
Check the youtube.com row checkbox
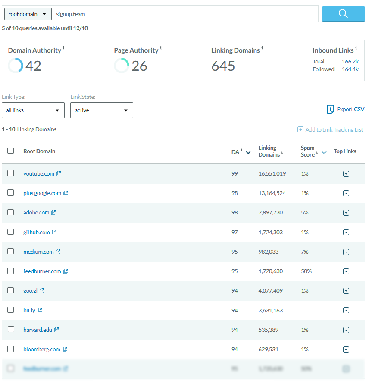[10, 173]
